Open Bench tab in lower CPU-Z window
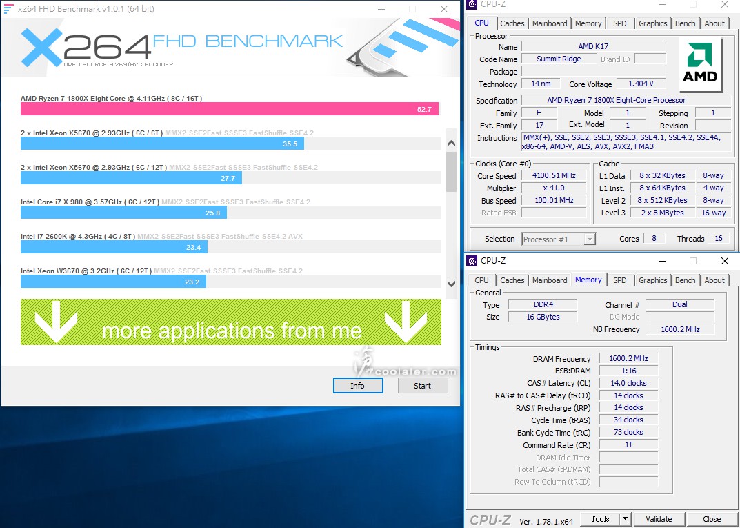 click(686, 280)
